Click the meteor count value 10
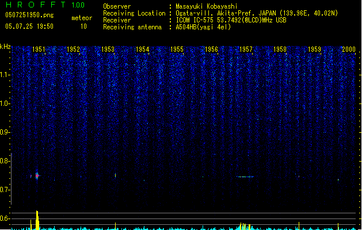This screenshot has height=230, width=362. (x=83, y=26)
